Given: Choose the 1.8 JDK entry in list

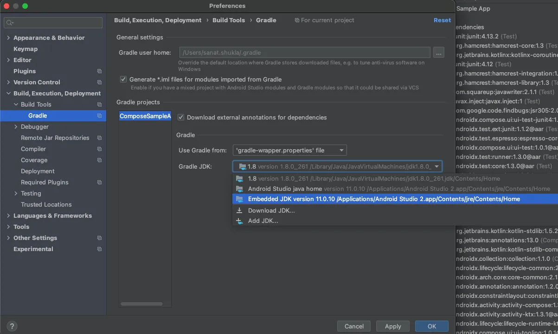Looking at the screenshot, I should pyautogui.click(x=252, y=179).
